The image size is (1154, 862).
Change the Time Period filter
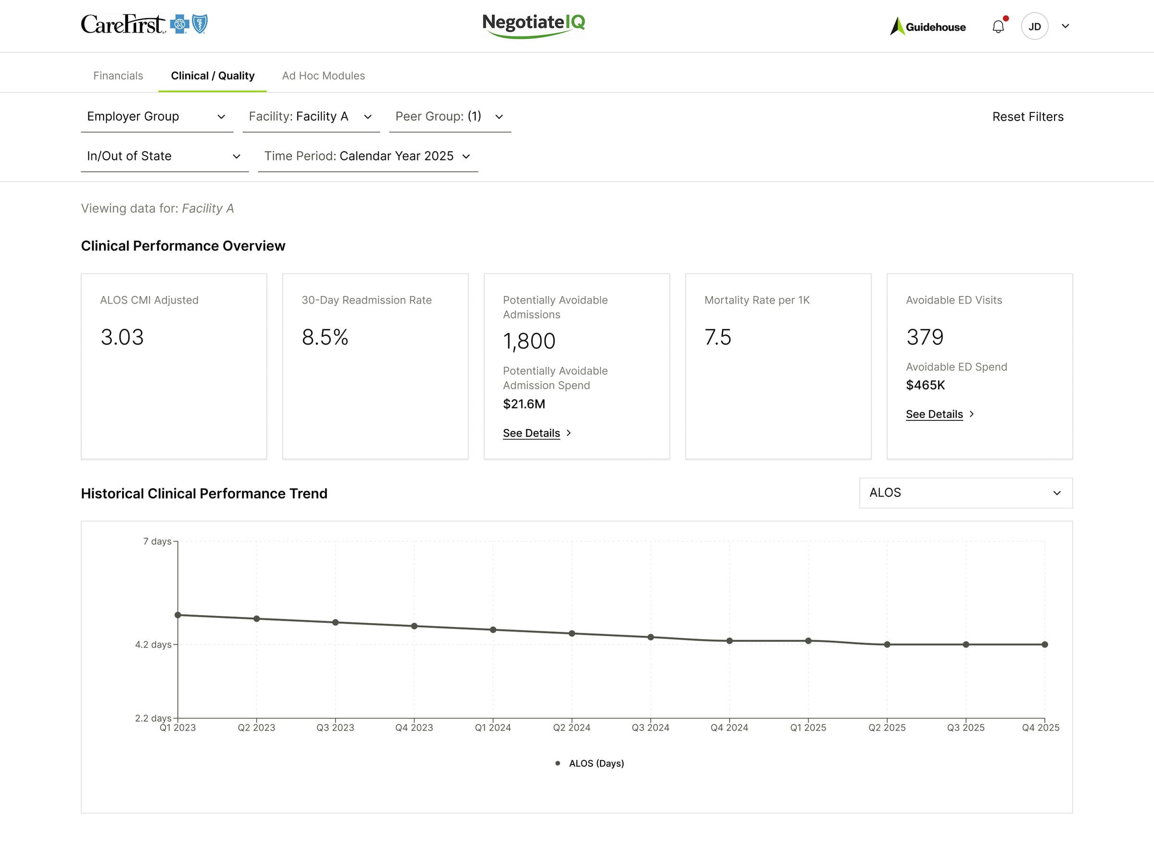coord(368,155)
